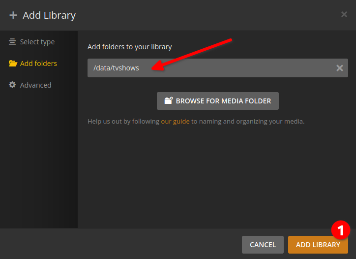The height and width of the screenshot is (259, 356).
Task: Click the open folder icon beside Add folders
Action: click(13, 63)
